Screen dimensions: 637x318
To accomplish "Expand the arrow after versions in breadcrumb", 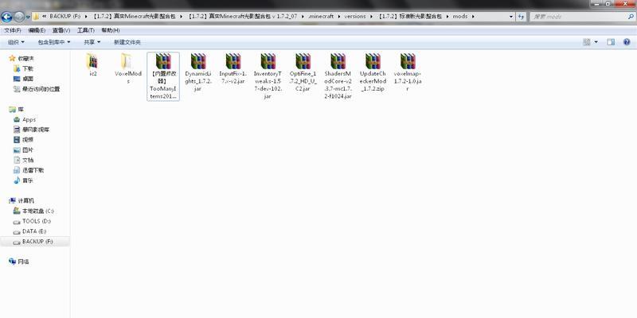I will coord(371,17).
